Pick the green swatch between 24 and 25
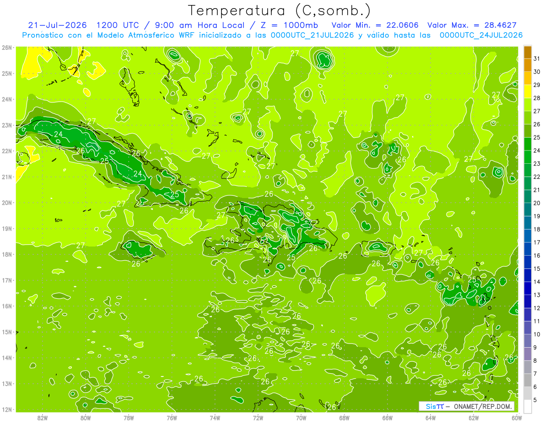549x424 pixels. 527,144
